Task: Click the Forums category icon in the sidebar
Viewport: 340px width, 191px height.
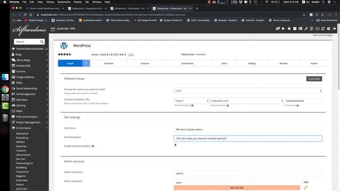Action: 13,71
